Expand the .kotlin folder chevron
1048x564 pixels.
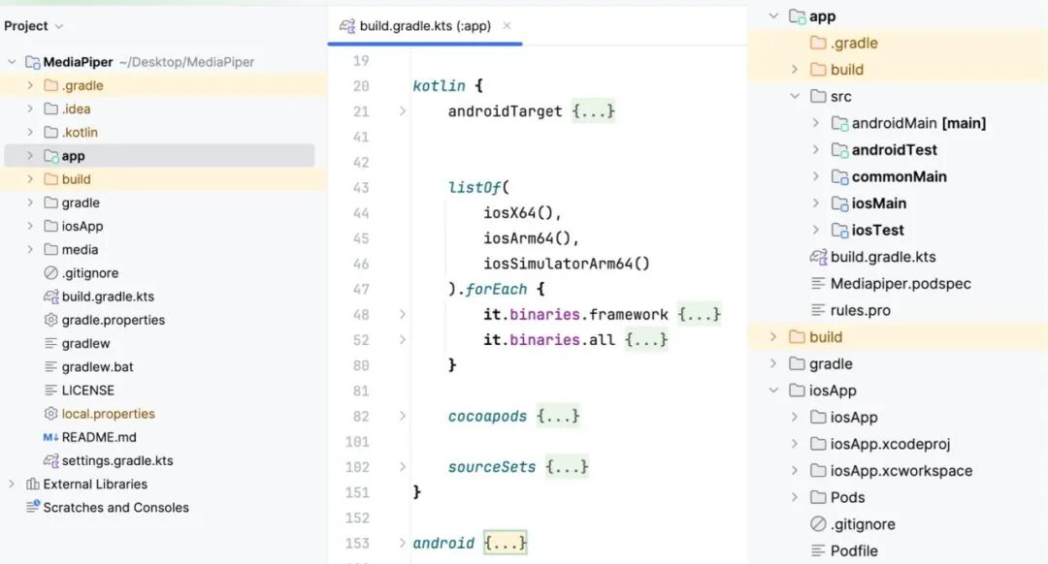(x=30, y=132)
